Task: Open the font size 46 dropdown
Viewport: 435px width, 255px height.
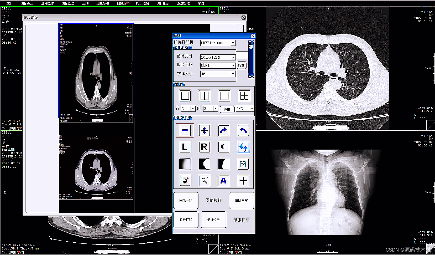Action: click(233, 74)
